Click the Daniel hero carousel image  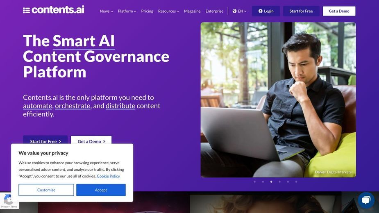pos(278,100)
